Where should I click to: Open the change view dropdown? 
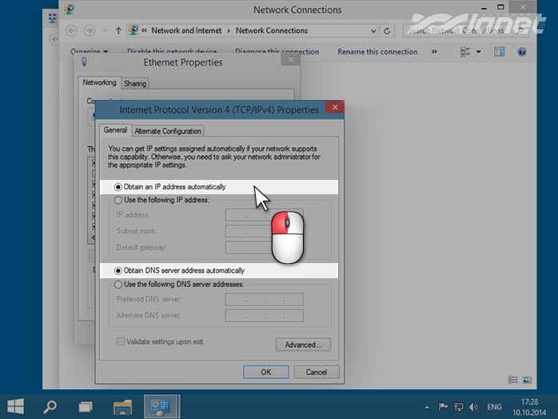coord(479,52)
